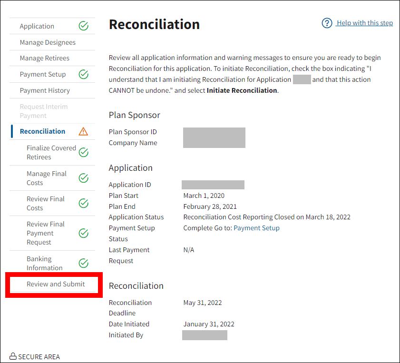The image size is (400, 363).
Task: Navigate to Banking Information step
Action: 44,263
